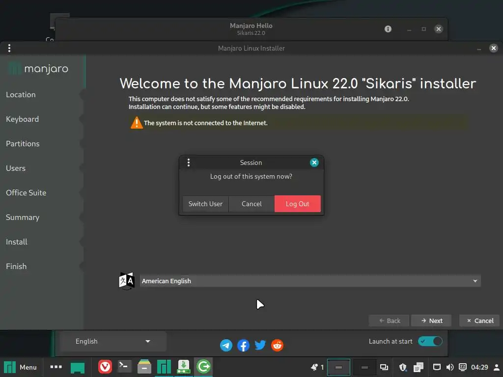Open Reddit link in Manjaro Hello
503x377 pixels.
tap(277, 345)
